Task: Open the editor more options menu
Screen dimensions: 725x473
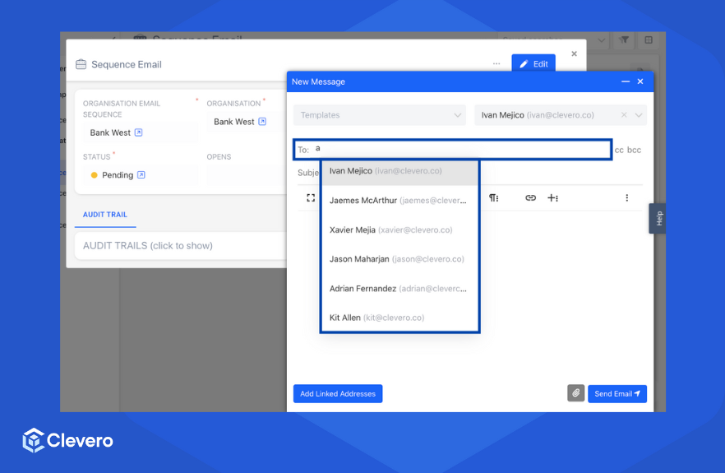Action: (x=627, y=198)
